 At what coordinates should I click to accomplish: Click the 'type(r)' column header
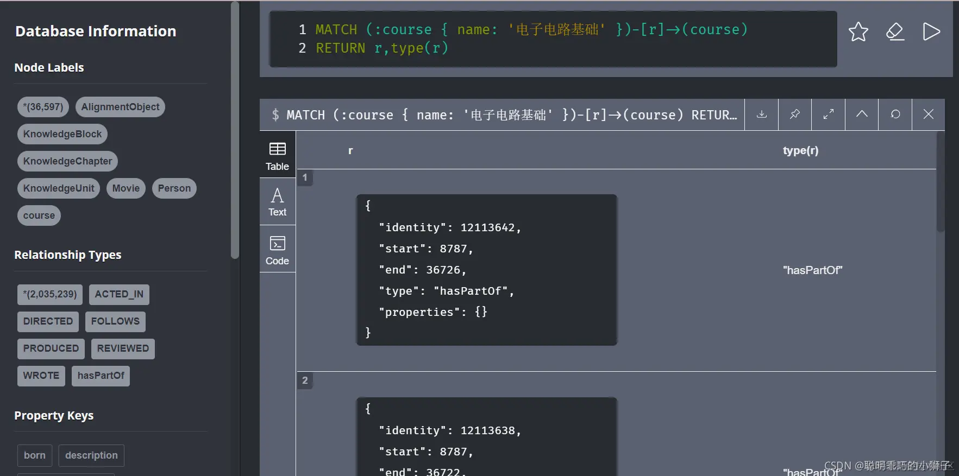[800, 150]
